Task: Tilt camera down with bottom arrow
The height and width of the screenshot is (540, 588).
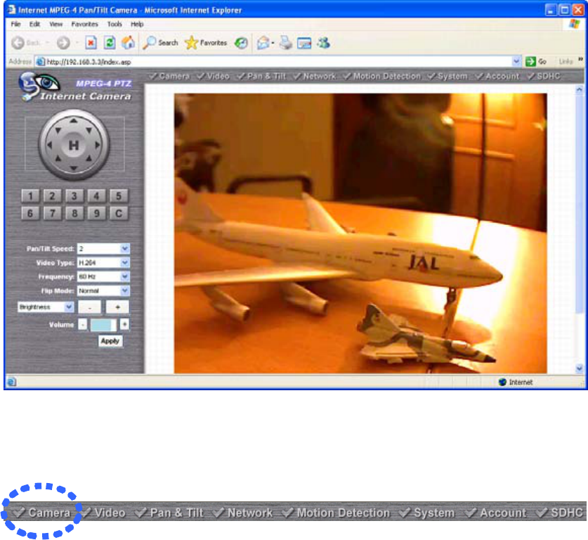Action: tap(74, 168)
